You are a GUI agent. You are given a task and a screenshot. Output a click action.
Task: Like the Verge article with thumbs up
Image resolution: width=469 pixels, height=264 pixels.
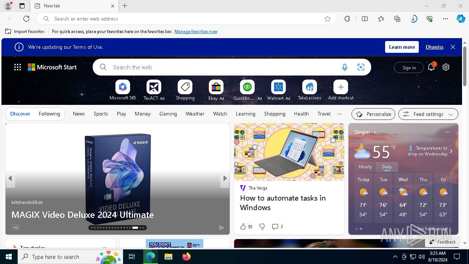pyautogui.click(x=243, y=227)
